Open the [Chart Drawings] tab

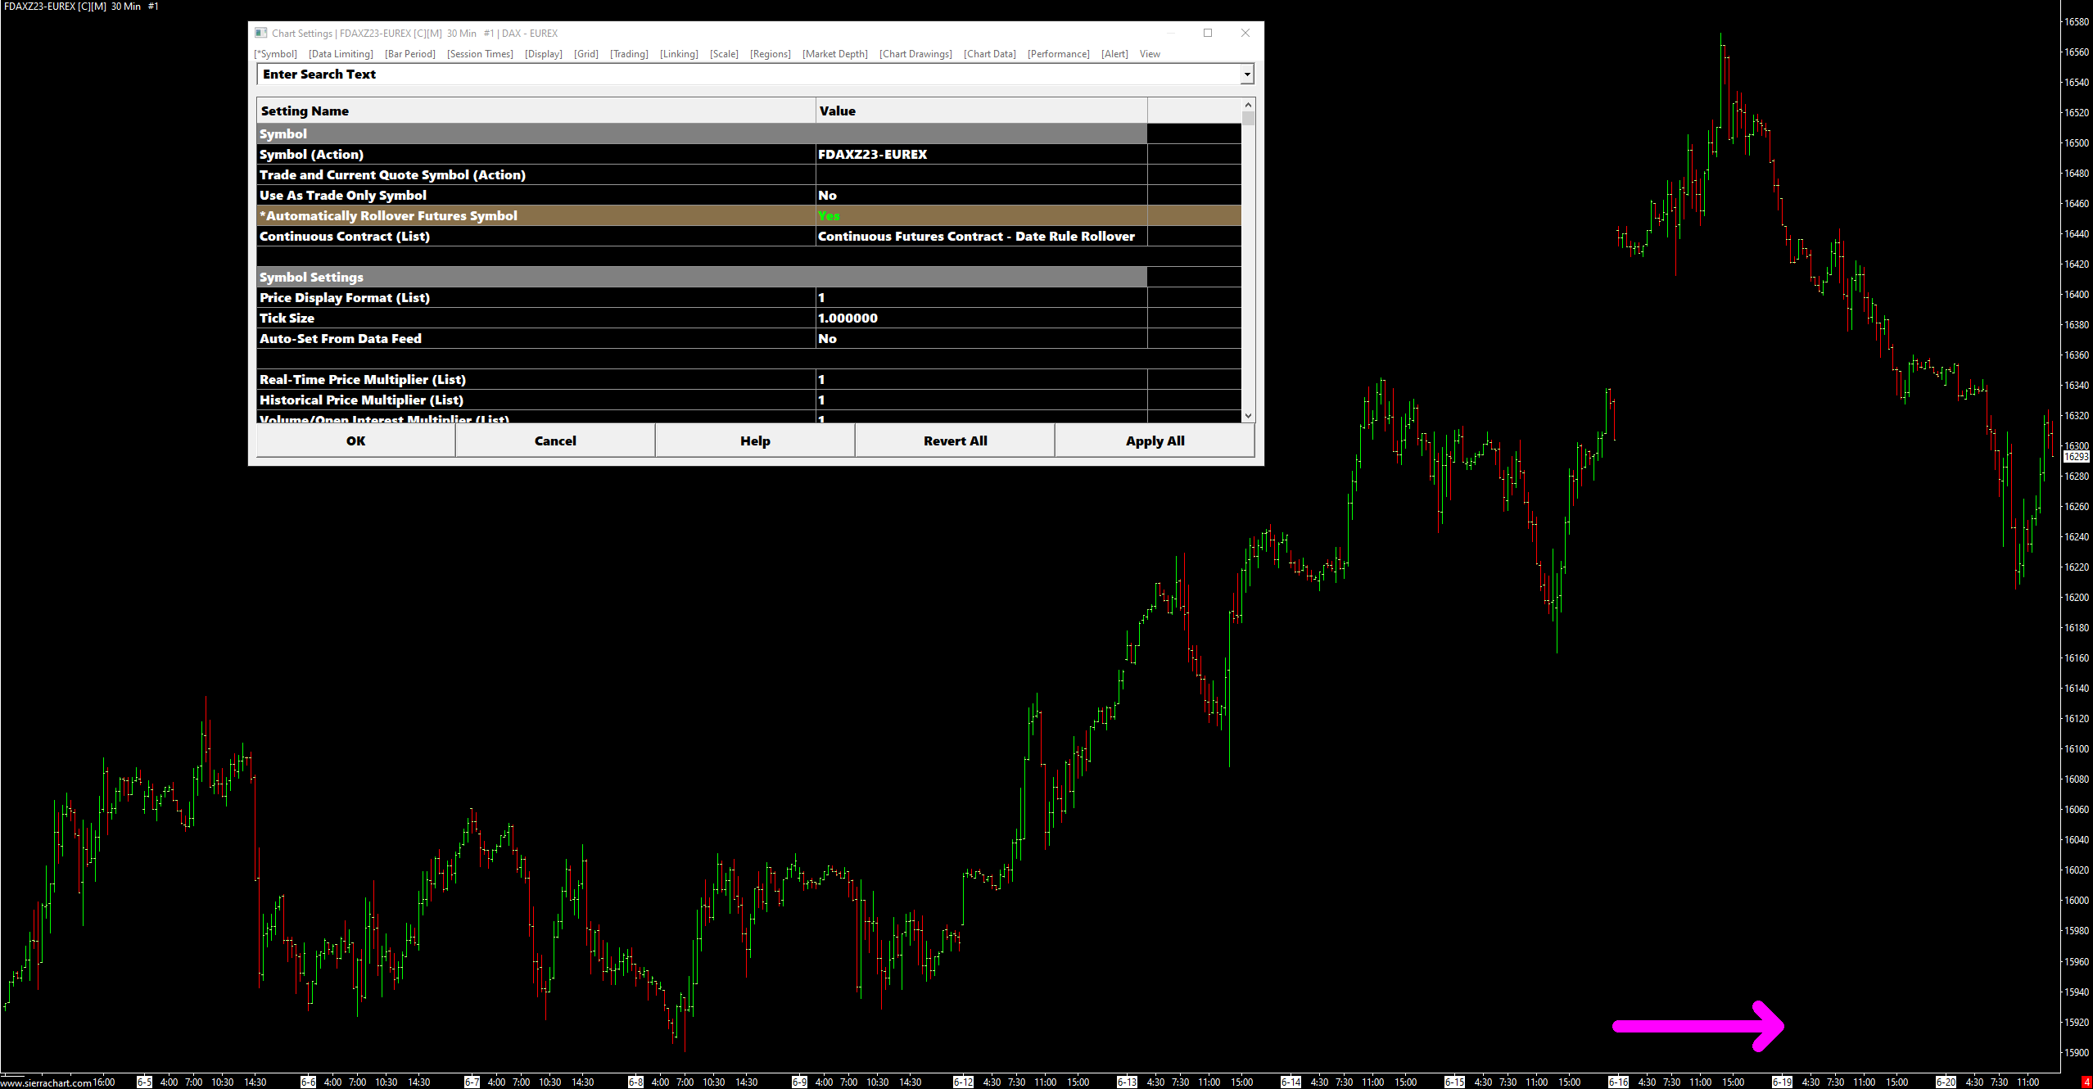915,54
